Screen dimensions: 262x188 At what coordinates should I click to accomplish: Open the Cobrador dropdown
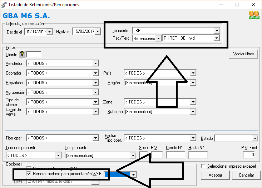95,73
